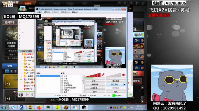
Task: Switch to the 进行游戏 game tab
Action: [x=28, y=3]
